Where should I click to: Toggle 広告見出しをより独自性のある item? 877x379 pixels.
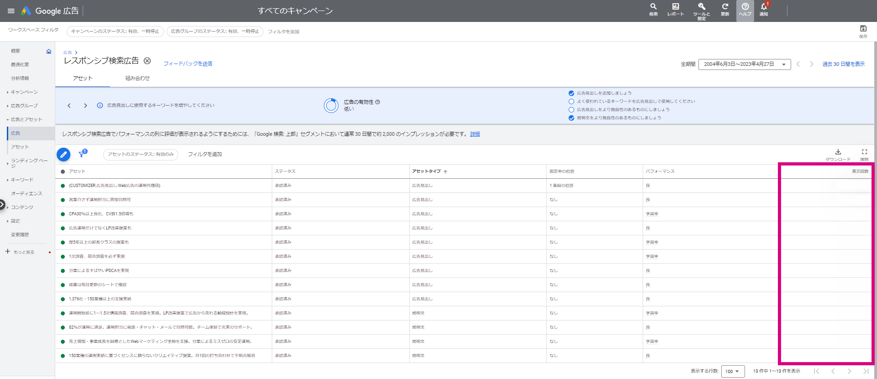click(x=571, y=110)
